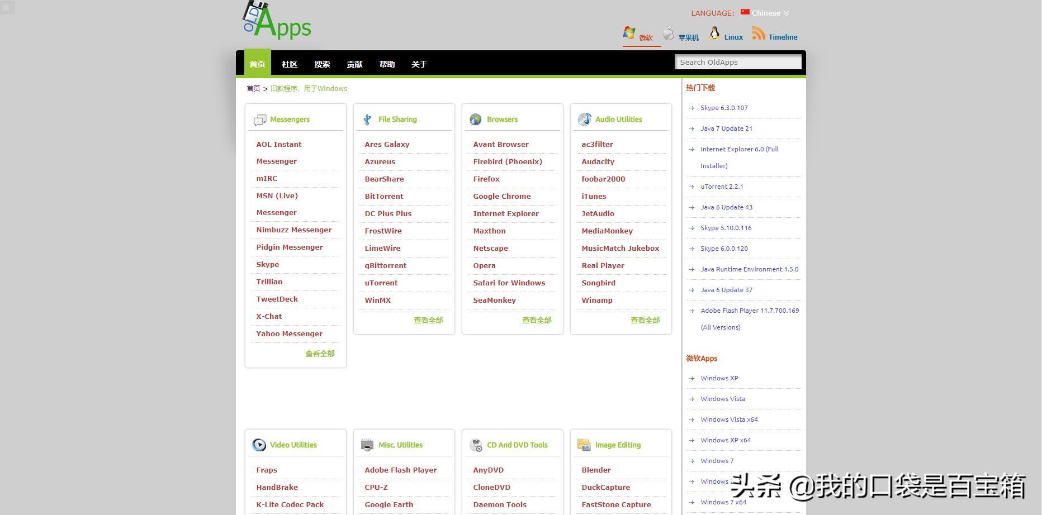Open the Audacity link

click(x=598, y=161)
